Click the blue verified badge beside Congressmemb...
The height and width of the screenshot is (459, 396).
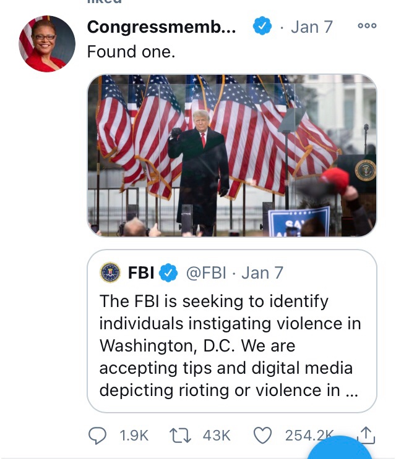[x=262, y=27]
